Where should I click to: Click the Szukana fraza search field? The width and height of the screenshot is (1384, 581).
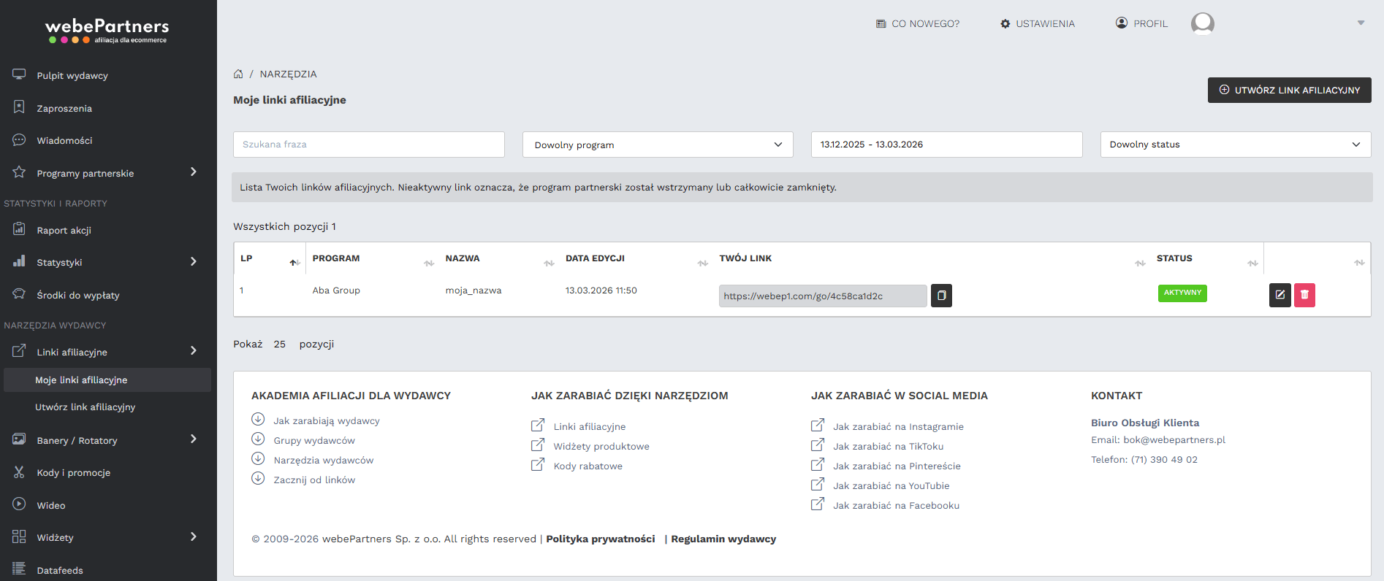point(368,145)
